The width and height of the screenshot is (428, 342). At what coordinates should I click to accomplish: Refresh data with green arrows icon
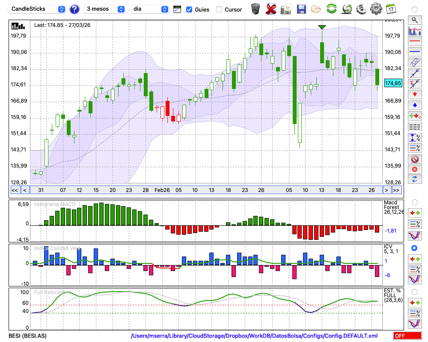coord(331,9)
